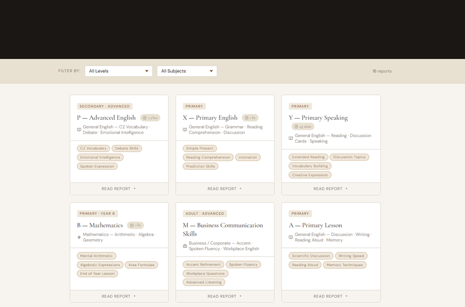
Task: Select the Creative Expression tag
Action: (310, 175)
